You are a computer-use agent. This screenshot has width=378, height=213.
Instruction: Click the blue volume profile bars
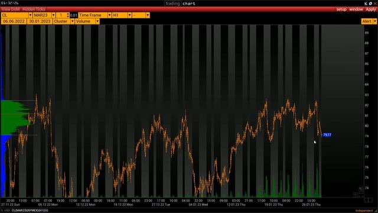pos(4,166)
